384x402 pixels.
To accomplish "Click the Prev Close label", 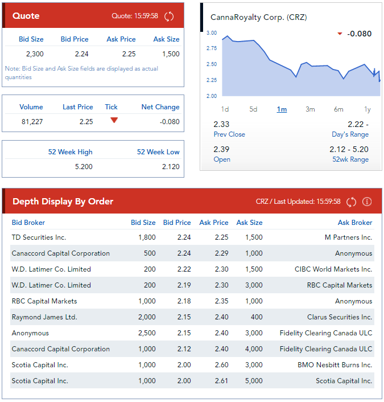I will click(229, 134).
